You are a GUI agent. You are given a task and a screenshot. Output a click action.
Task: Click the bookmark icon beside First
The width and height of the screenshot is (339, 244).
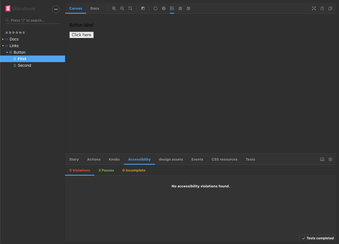click(15, 59)
